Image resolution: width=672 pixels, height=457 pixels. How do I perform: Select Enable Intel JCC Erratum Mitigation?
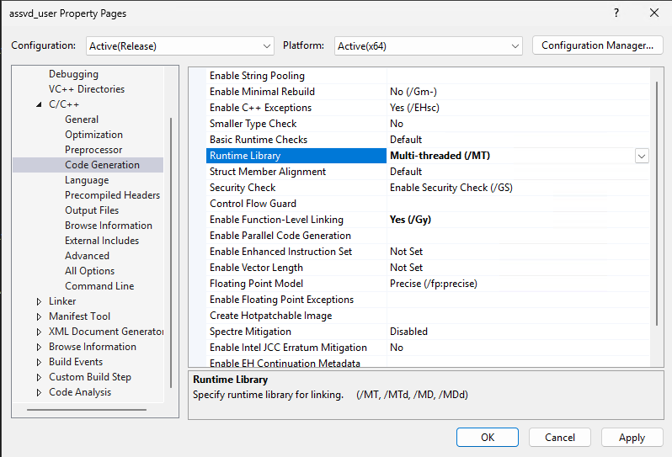[x=289, y=348]
